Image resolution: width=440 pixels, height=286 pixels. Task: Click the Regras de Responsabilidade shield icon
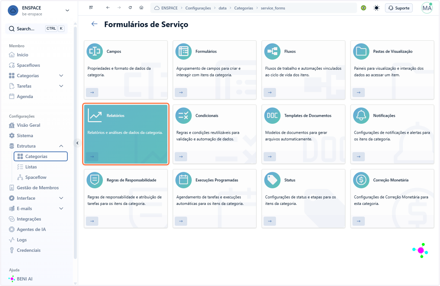(95, 180)
